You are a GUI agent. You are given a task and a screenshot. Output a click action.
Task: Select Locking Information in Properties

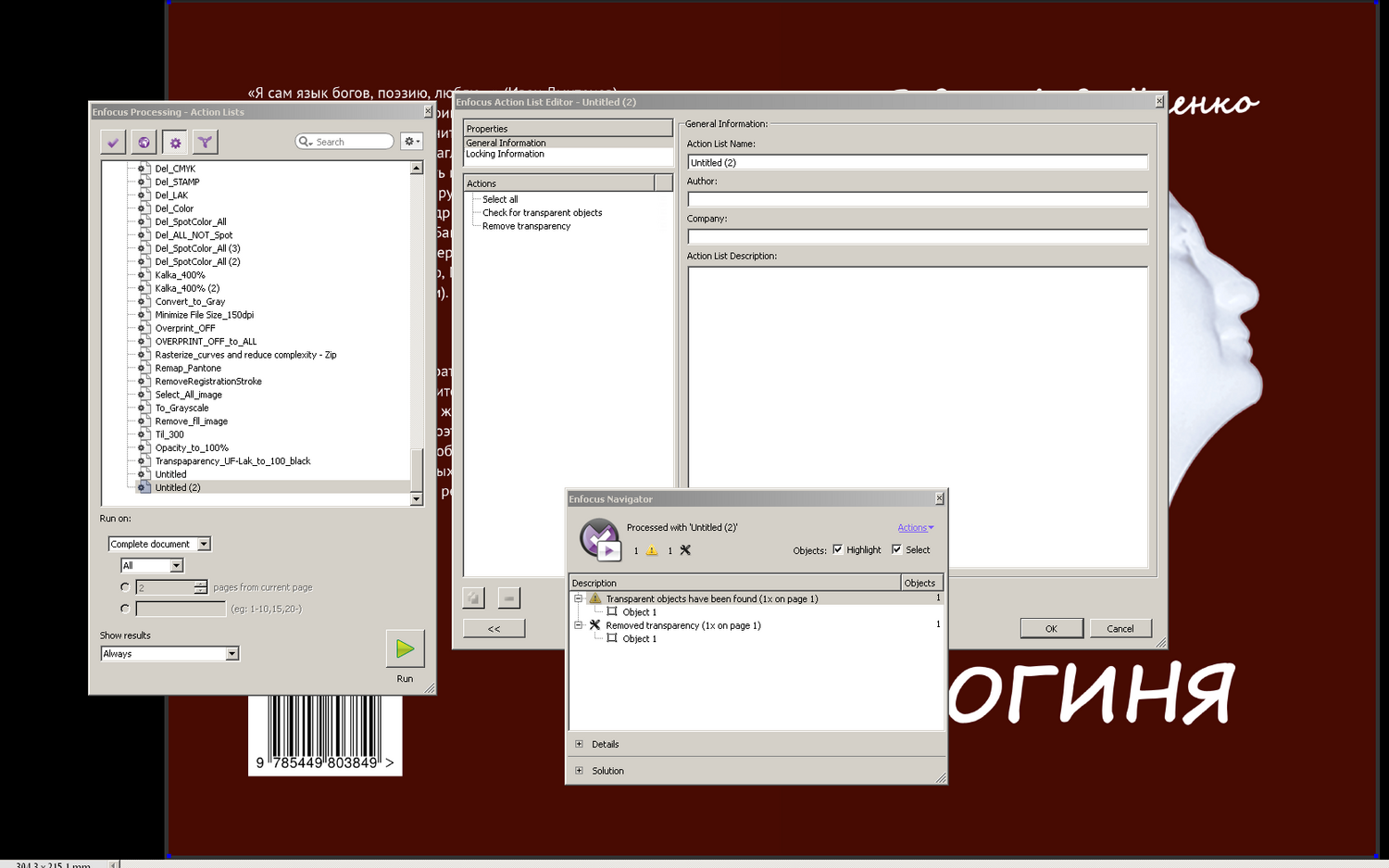click(x=505, y=154)
